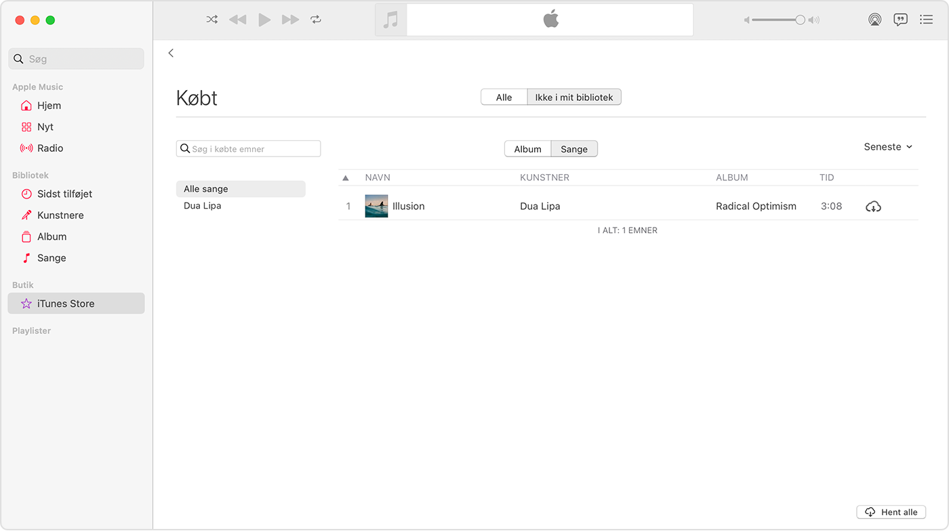Screen dimensions: 949x531
Task: Open the Up Next queue list
Action: pyautogui.click(x=926, y=20)
